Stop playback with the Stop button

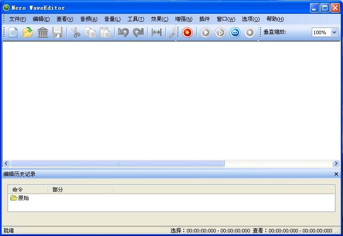(x=250, y=32)
